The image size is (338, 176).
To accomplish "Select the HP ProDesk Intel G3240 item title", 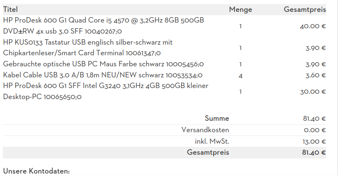I will tap(106, 91).
